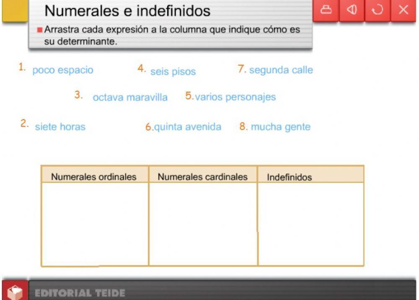The height and width of the screenshot is (300, 419).
Task: Select the expression 'quinta avenida'
Action: click(186, 126)
